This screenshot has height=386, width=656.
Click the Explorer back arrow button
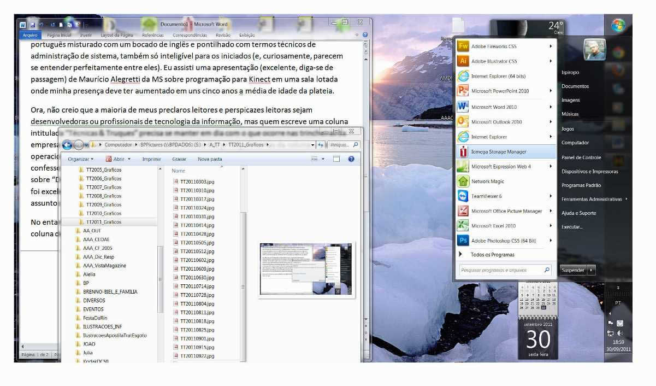[67, 145]
